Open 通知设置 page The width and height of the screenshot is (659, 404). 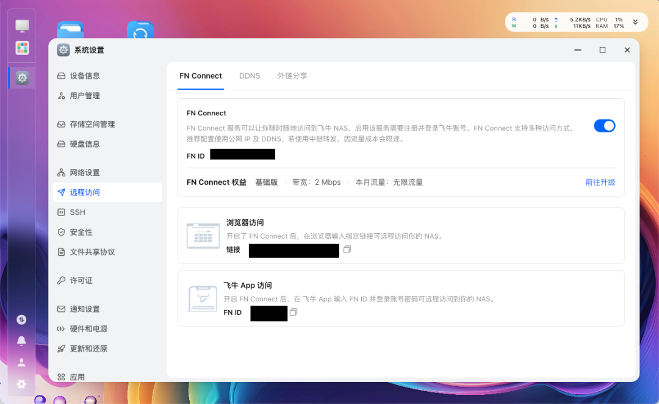pos(107,309)
